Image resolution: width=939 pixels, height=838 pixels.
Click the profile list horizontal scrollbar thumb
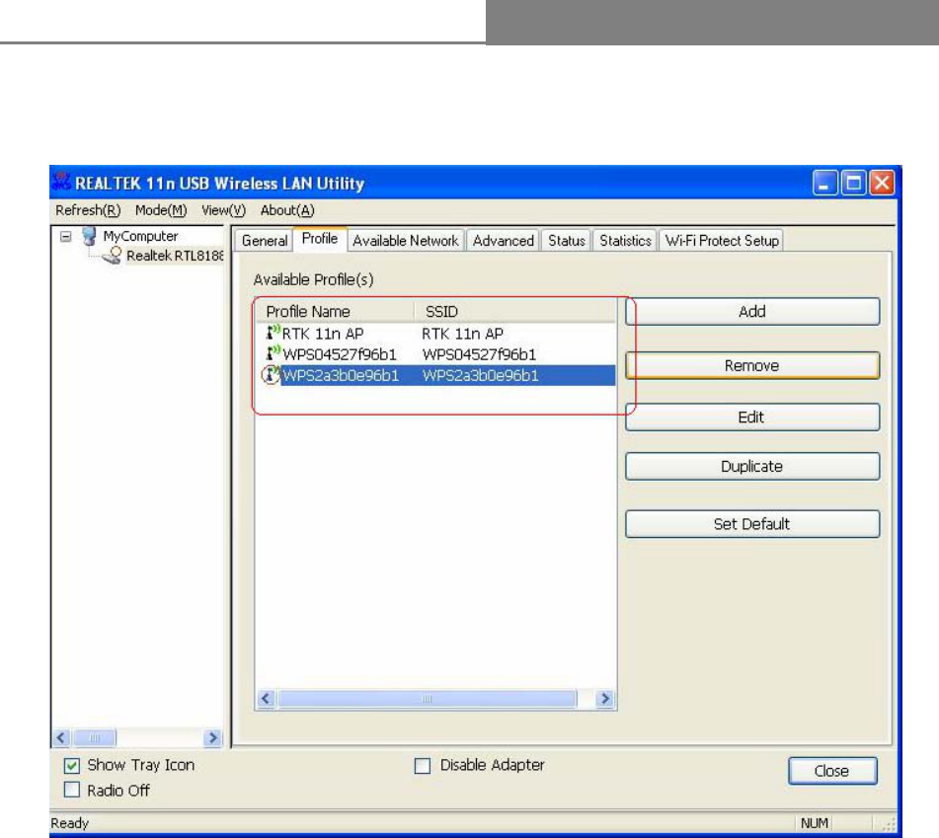(427, 699)
